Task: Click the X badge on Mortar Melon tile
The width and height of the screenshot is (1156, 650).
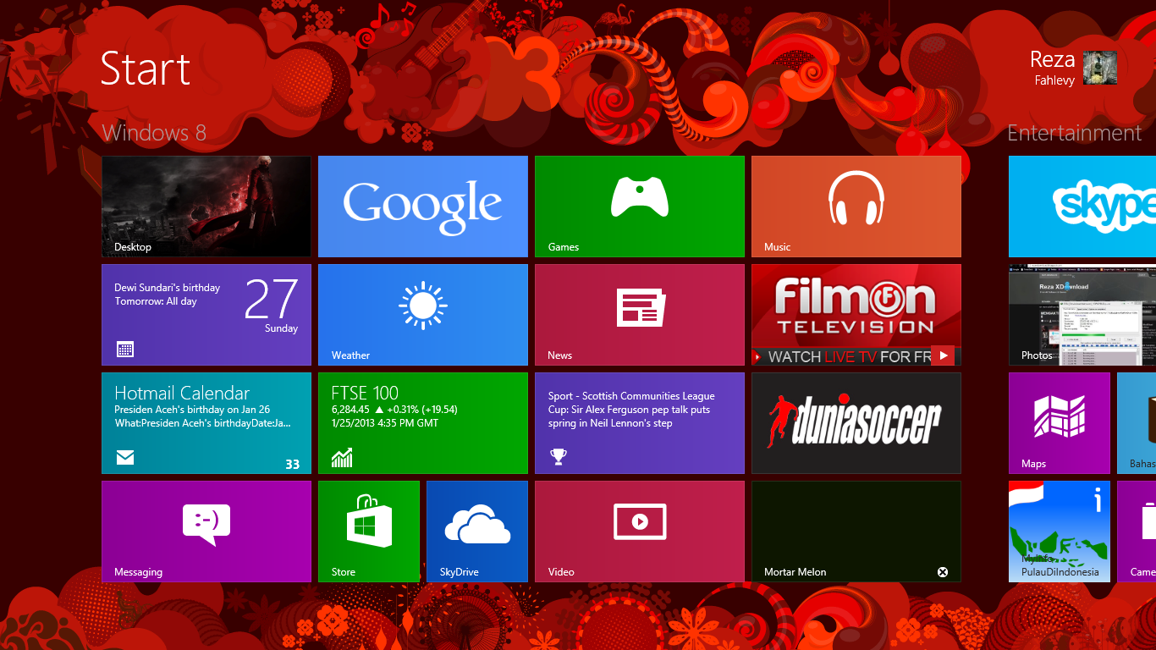Action: tap(943, 572)
